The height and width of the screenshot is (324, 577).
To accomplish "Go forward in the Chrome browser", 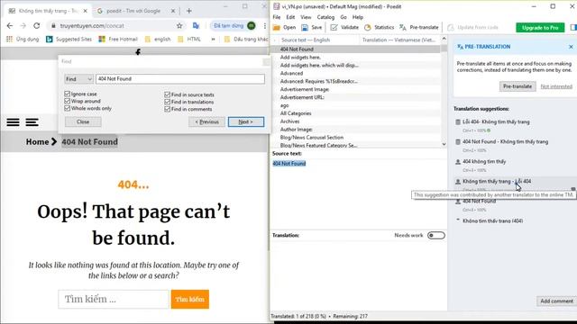I will [23, 26].
